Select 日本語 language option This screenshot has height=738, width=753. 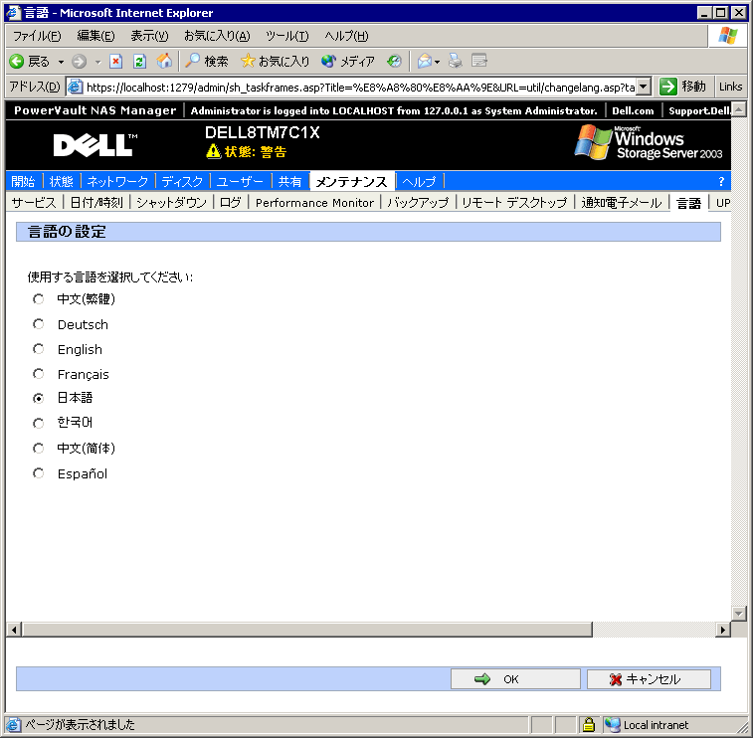click(x=39, y=398)
